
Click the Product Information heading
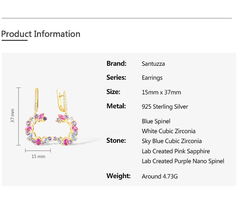tap(41, 34)
